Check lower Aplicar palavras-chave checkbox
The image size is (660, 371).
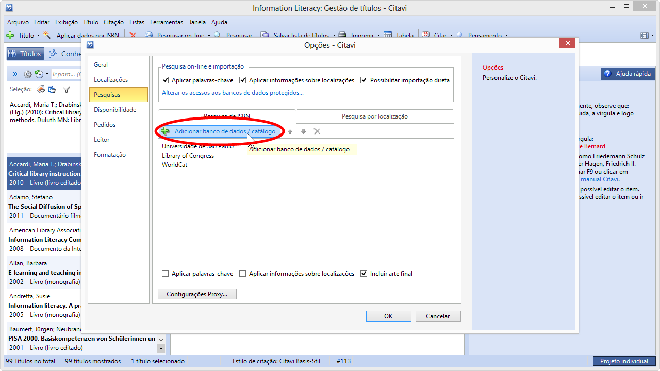point(166,274)
